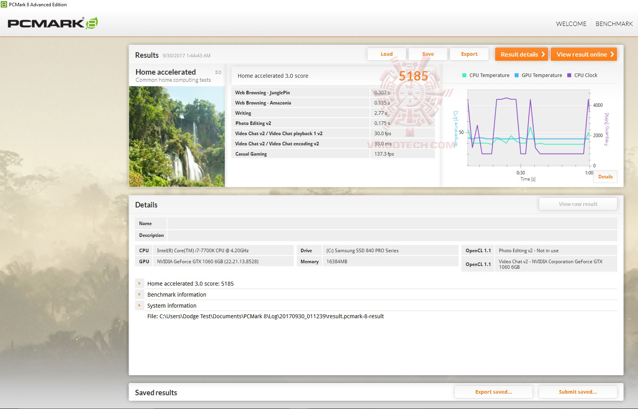
Task: Click the Common home computing tests subtitle
Action: coord(173,80)
